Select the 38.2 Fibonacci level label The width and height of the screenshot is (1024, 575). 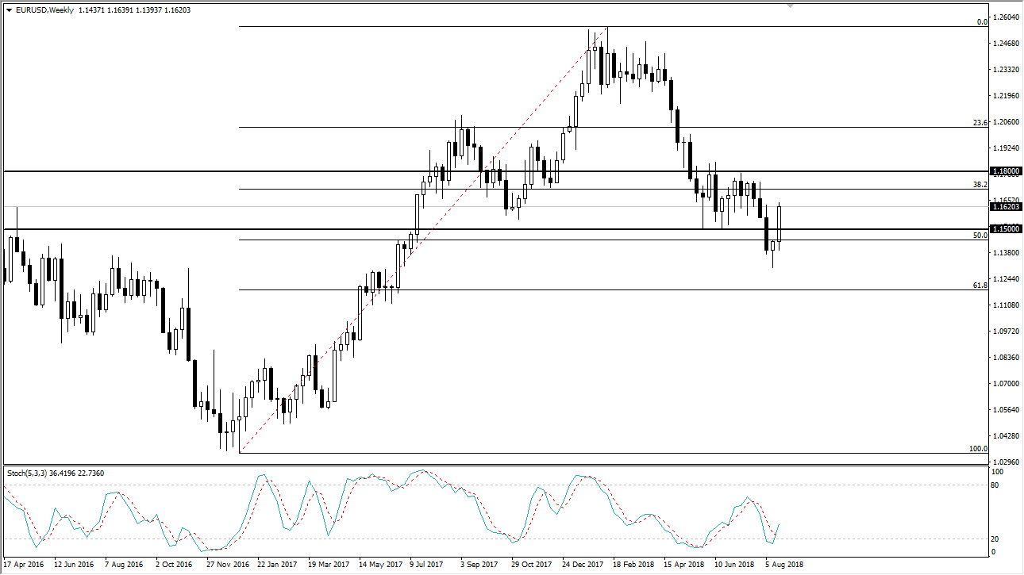[980, 184]
